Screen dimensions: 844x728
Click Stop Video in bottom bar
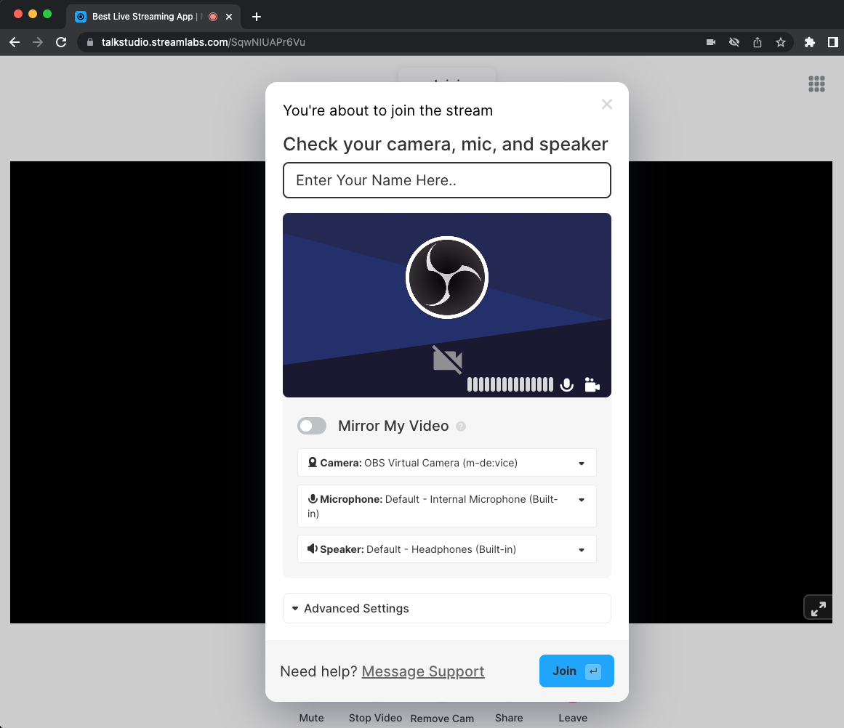(375, 718)
